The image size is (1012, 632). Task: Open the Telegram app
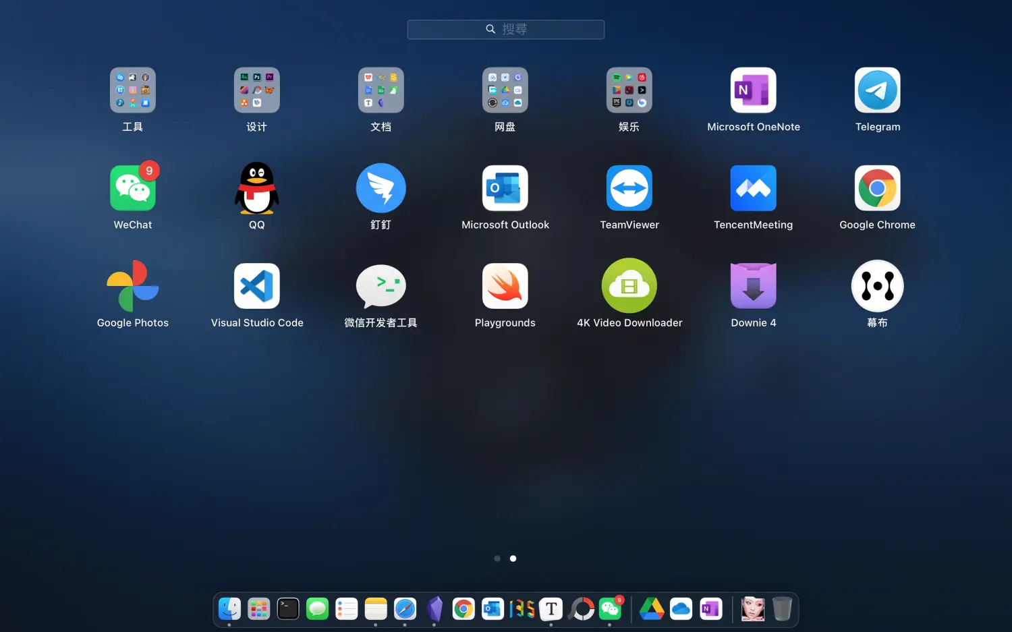coord(877,90)
